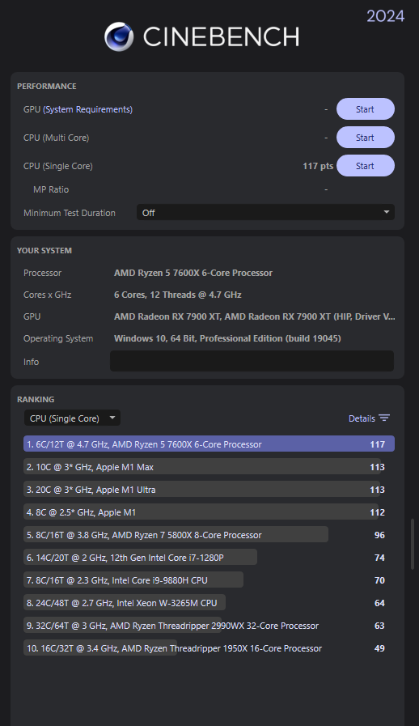Viewport: 419px width, 726px height.
Task: Click the vertical scrollbar thumb
Action: point(412,544)
